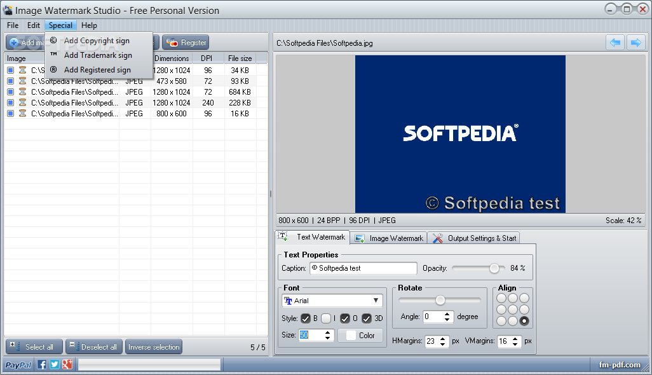The height and width of the screenshot is (375, 652).
Task: Decrease font size with down arrow
Action: click(328, 338)
